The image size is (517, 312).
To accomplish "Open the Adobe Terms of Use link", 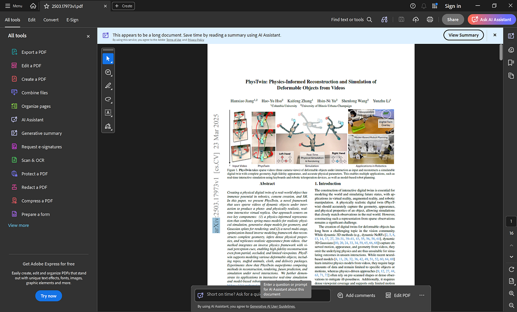I will (x=174, y=40).
